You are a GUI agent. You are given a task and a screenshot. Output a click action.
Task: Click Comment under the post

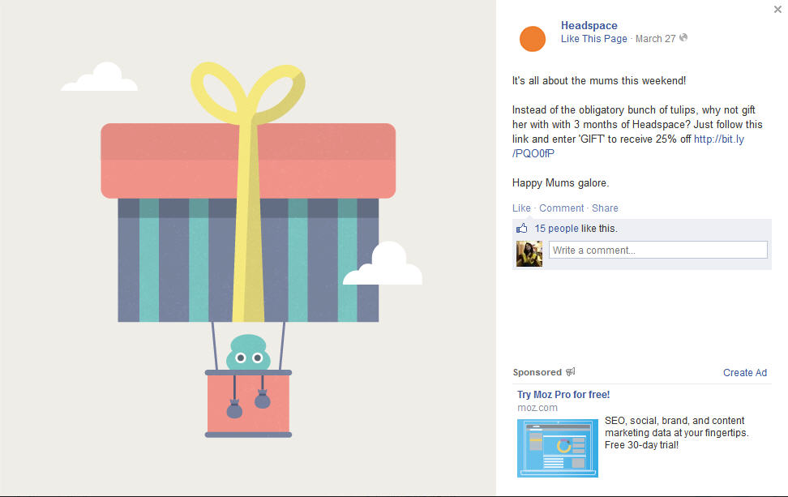[x=561, y=208]
